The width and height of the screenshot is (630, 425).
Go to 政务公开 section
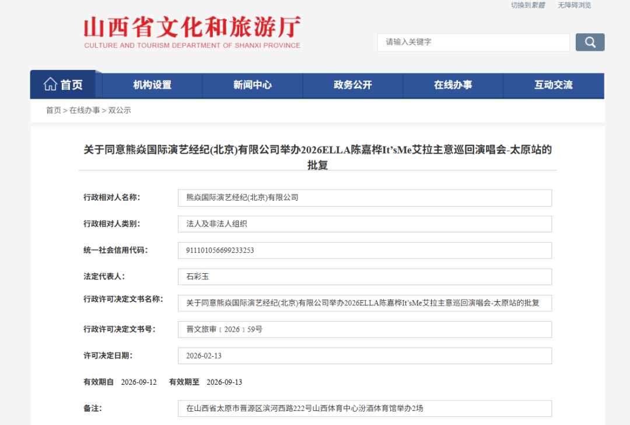pyautogui.click(x=353, y=85)
